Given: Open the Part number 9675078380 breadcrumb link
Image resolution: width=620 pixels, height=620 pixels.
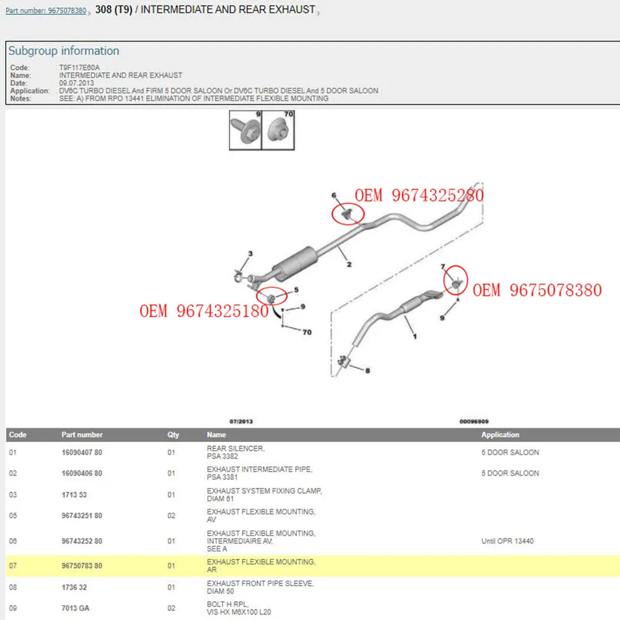Looking at the screenshot, I should [x=46, y=11].
